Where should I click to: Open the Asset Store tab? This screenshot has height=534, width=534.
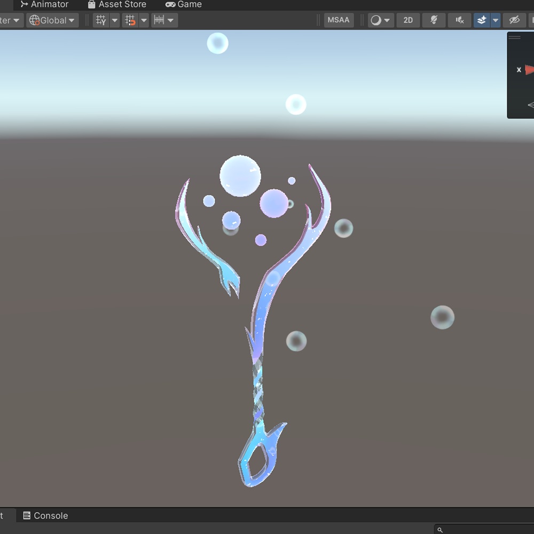pos(117,4)
